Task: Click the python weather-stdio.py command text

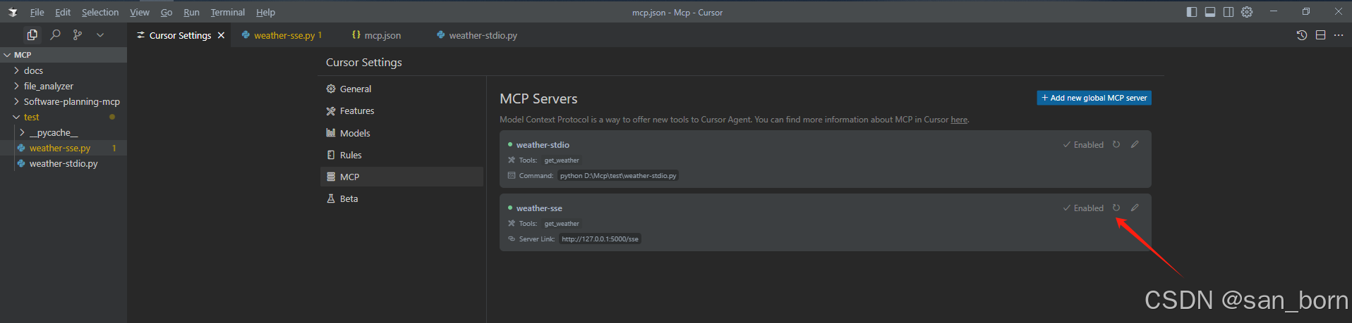Action: pyautogui.click(x=618, y=176)
